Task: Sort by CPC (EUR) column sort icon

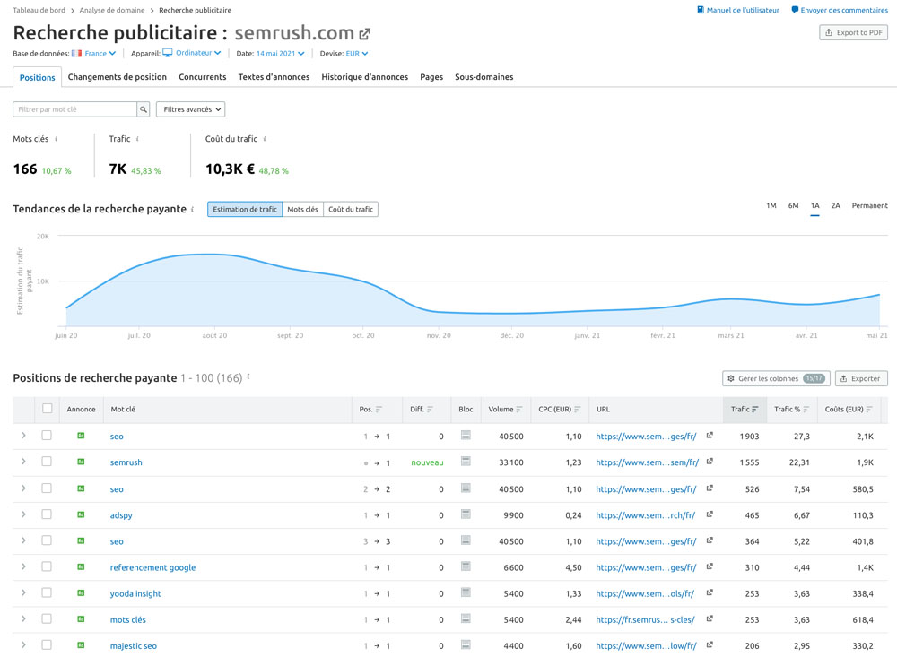Action: coord(577,410)
